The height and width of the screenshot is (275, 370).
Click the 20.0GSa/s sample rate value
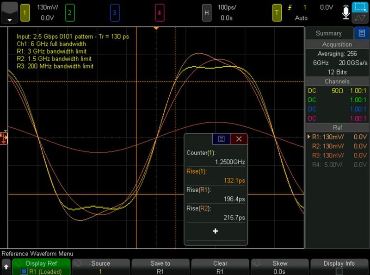(353, 63)
